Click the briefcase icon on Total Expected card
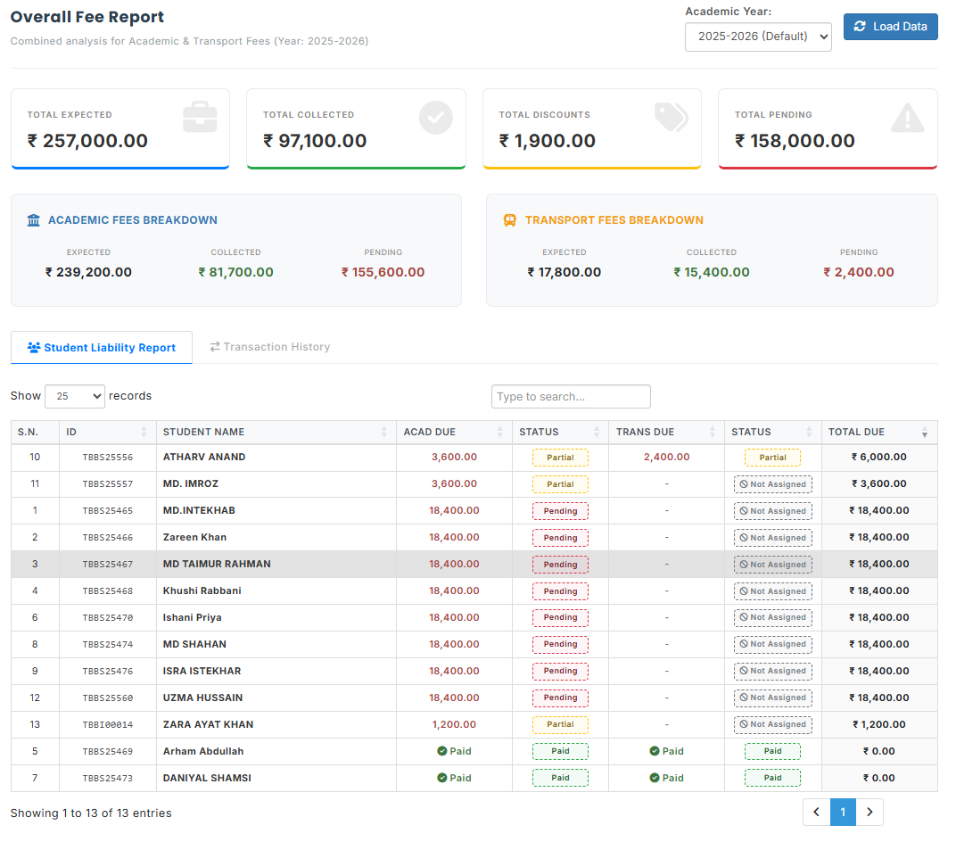 [198, 117]
